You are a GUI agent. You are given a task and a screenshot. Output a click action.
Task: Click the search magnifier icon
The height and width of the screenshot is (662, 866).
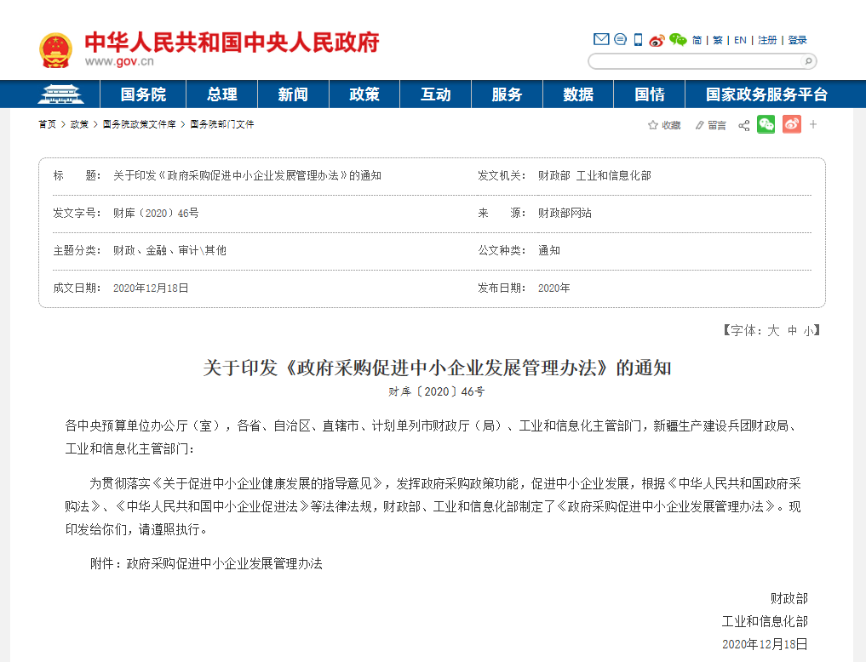point(806,60)
